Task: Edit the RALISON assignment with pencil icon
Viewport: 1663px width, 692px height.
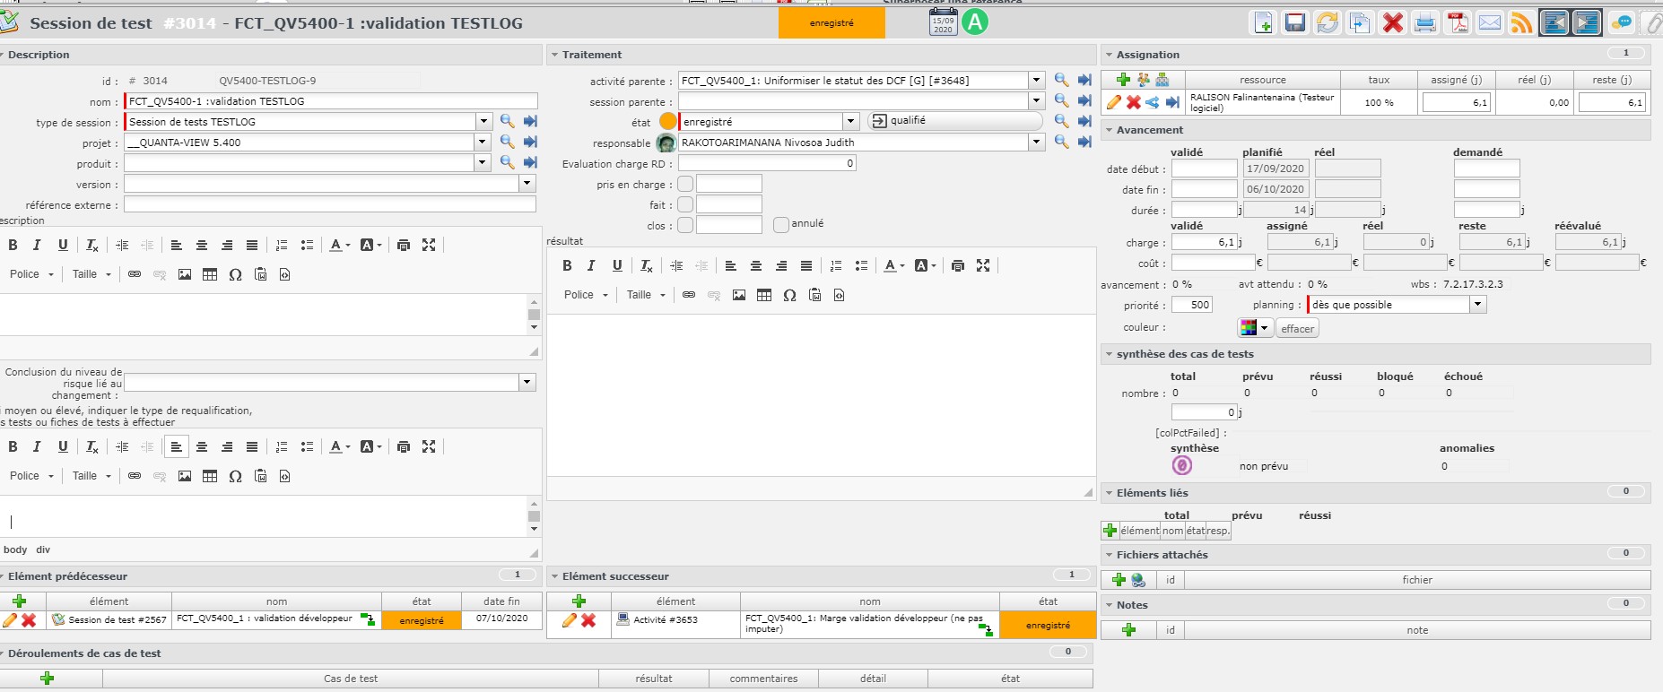Action: [x=1114, y=102]
